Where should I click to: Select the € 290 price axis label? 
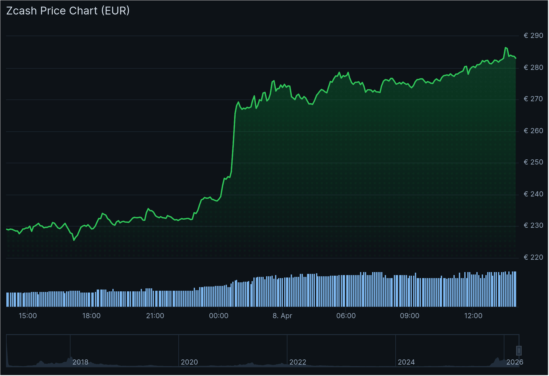[533, 36]
